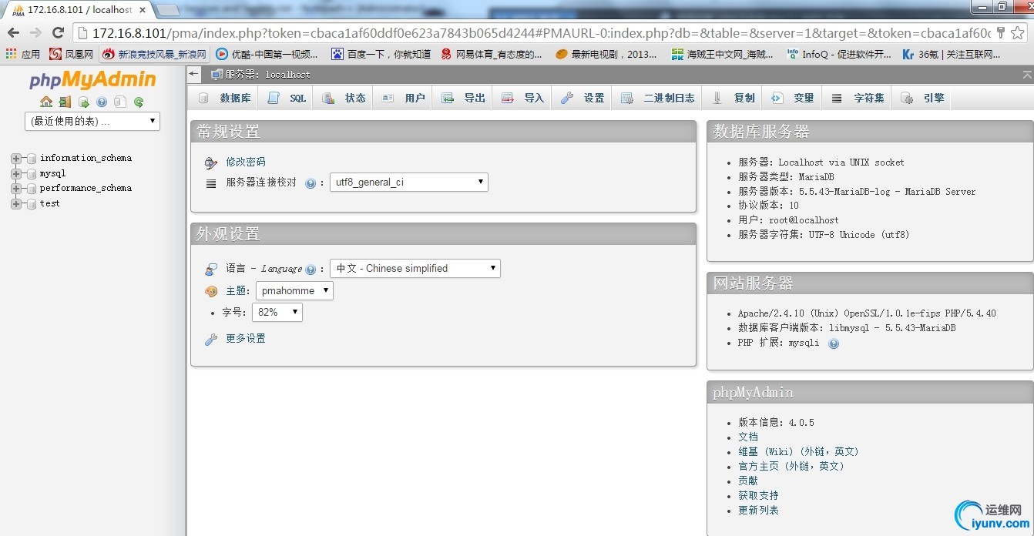Click the collapse icon at breadcrumb bar's right end
The height and width of the screenshot is (536, 1034).
pos(1027,75)
